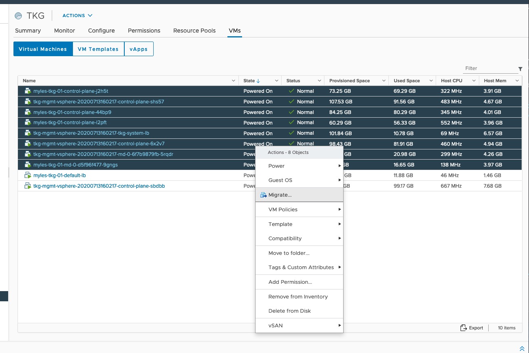Click the Migrate icon in context menu
The image size is (529, 353).
pyautogui.click(x=263, y=195)
